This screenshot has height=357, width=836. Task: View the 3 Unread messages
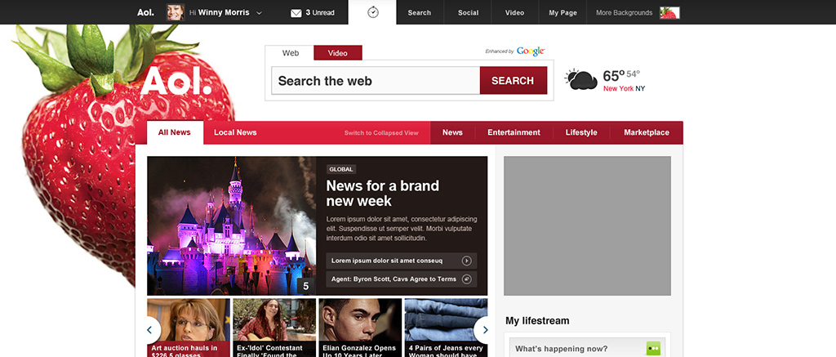(320, 13)
